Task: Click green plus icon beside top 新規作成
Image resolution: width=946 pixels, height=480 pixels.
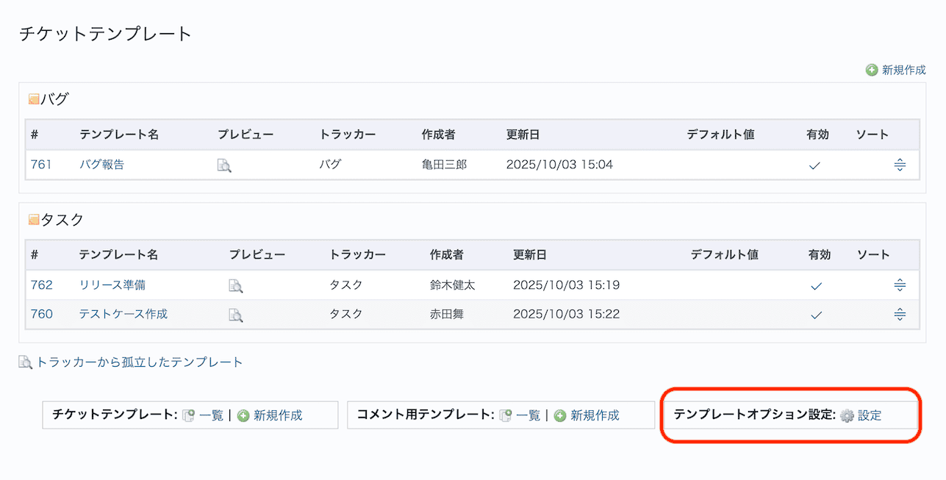Action: click(x=872, y=70)
